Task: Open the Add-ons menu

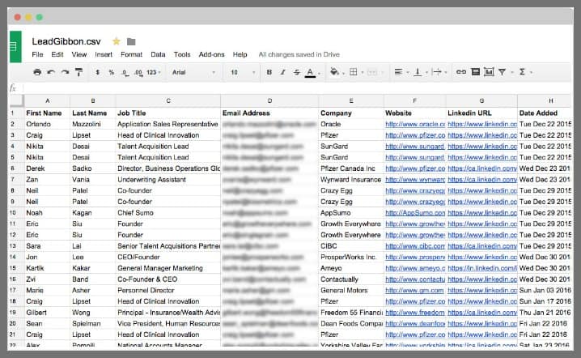Action: tap(211, 54)
